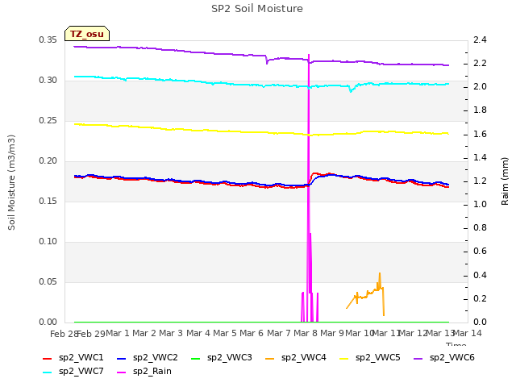Click the Mar 8 x-axis date label

click(x=305, y=333)
